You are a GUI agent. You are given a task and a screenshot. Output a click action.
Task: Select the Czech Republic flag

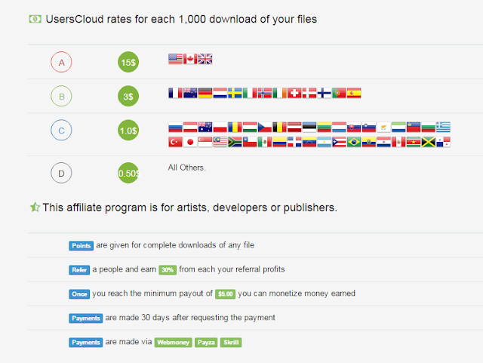coord(265,127)
